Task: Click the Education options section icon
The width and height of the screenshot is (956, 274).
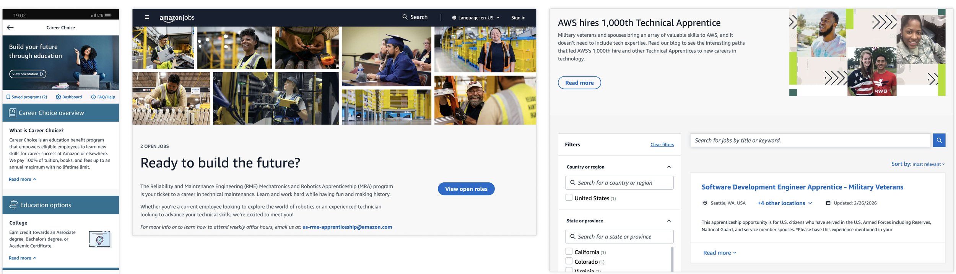Action: click(13, 205)
